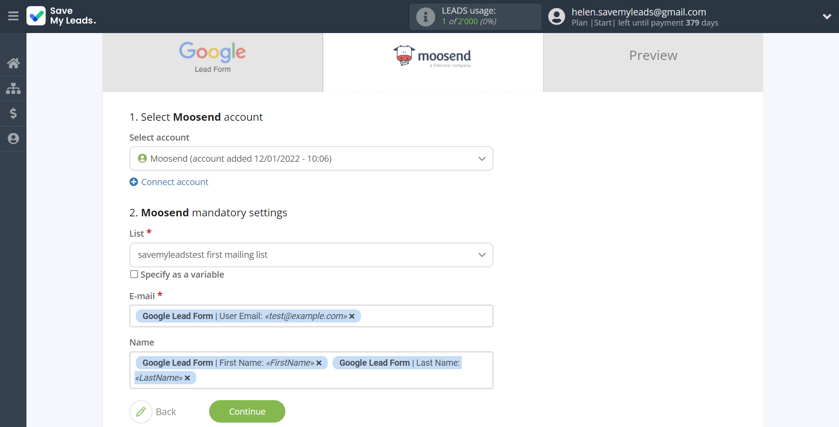Viewport: 839px width, 427px height.
Task: Open the hamburger menu
Action: point(13,16)
